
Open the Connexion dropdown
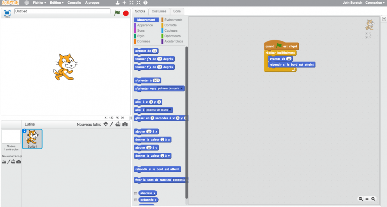coord(375,3)
